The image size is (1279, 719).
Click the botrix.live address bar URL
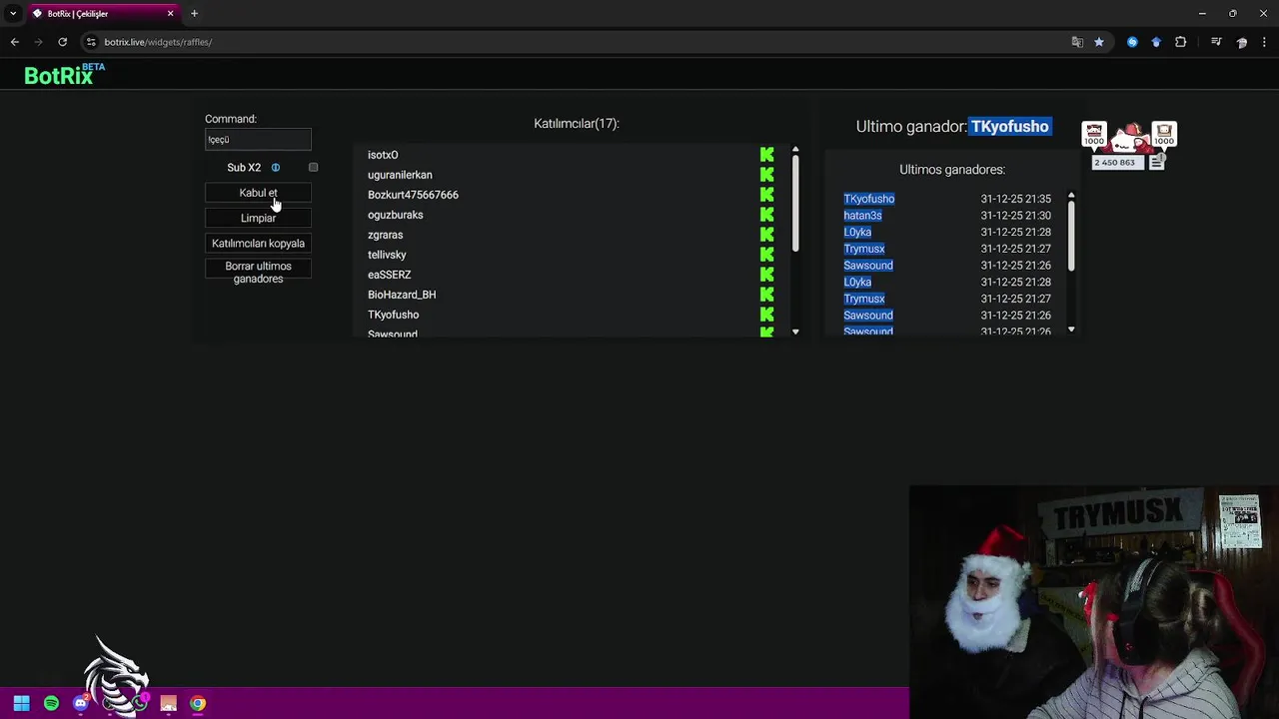158,42
